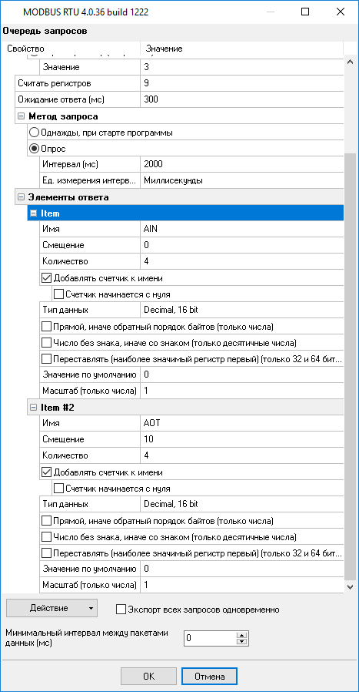The image size is (359, 692).
Task: Click the 'Ожидание ответа (мс)' property label
Action: (x=61, y=99)
